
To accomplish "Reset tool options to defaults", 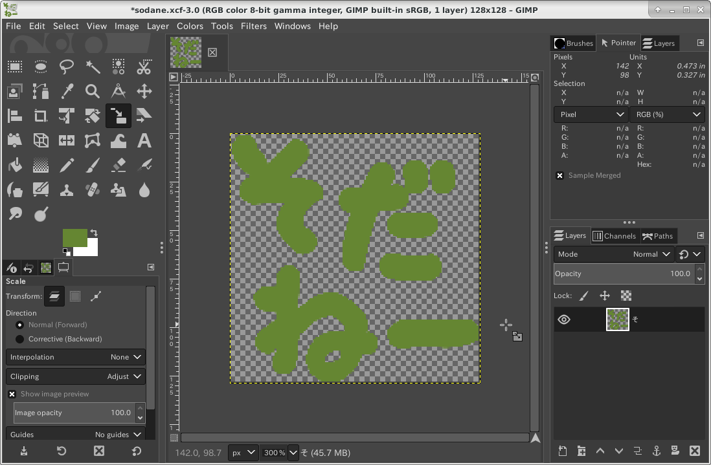I will [x=137, y=451].
